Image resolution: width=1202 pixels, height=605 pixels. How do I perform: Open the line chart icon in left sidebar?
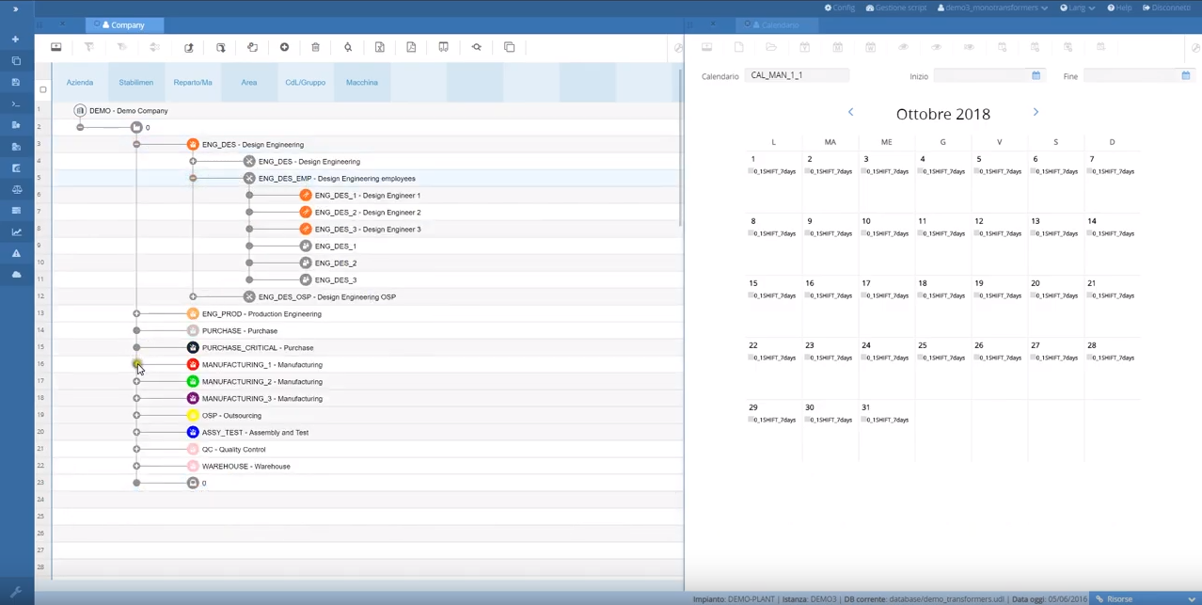[16, 231]
